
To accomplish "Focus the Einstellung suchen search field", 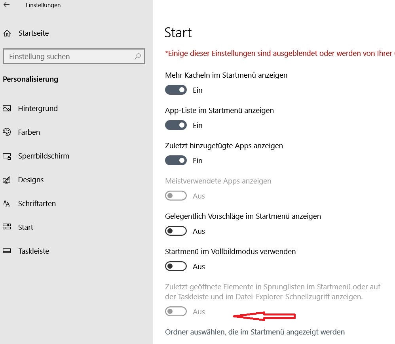I will tap(74, 56).
